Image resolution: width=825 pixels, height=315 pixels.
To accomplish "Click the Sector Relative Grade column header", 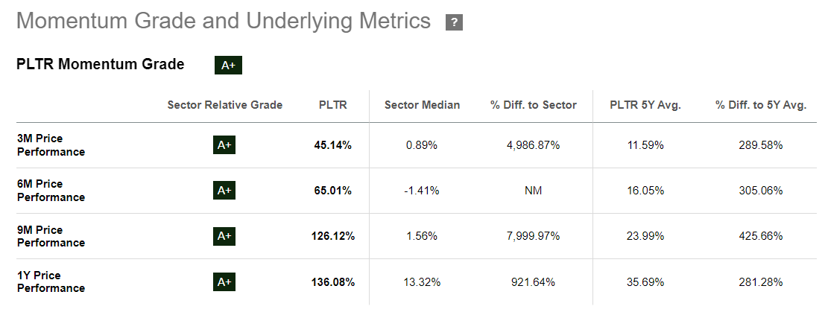I will [x=225, y=105].
